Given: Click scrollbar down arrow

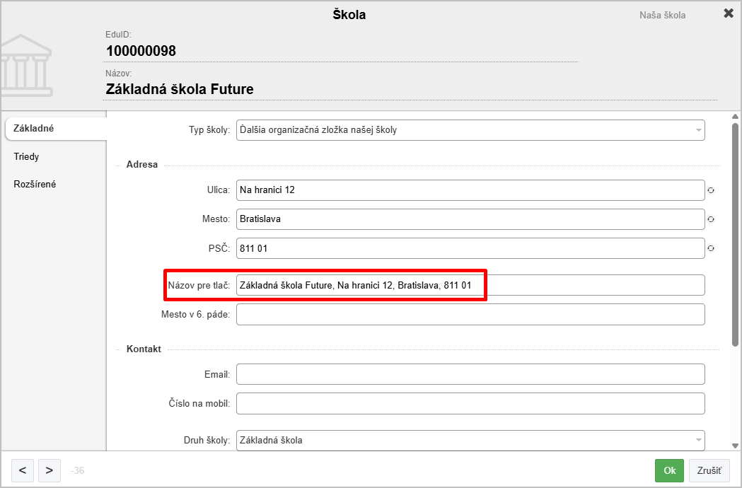Looking at the screenshot, I should (x=735, y=446).
